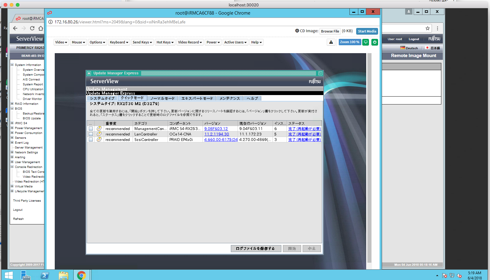Click the ステータス link in ScsiController row
Image resolution: width=490 pixels, height=280 pixels.
pos(304,140)
